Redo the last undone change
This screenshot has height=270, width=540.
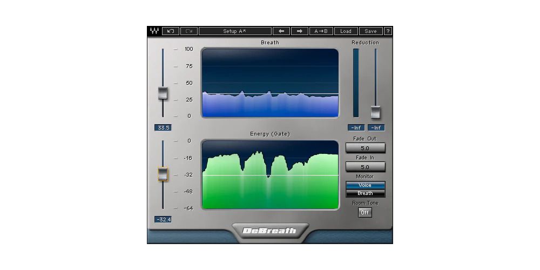[x=188, y=31]
